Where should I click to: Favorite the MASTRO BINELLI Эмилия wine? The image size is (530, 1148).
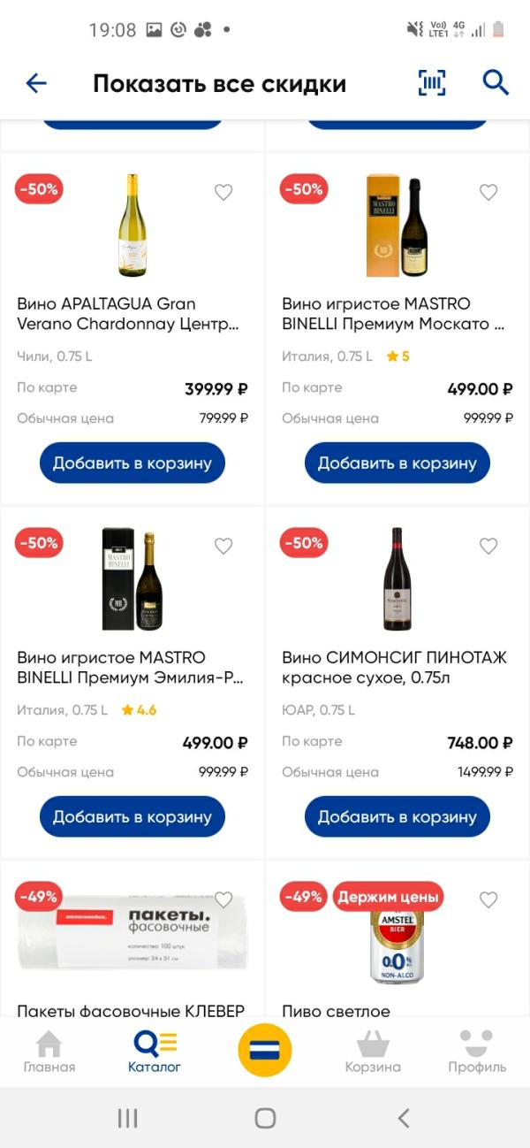pos(223,546)
